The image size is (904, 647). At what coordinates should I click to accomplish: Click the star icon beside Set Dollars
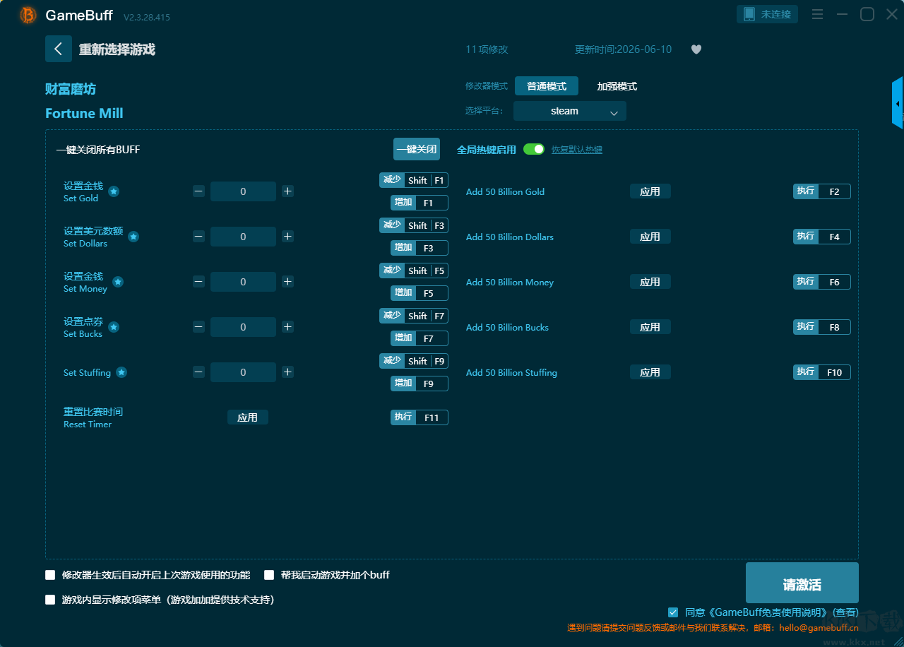133,237
